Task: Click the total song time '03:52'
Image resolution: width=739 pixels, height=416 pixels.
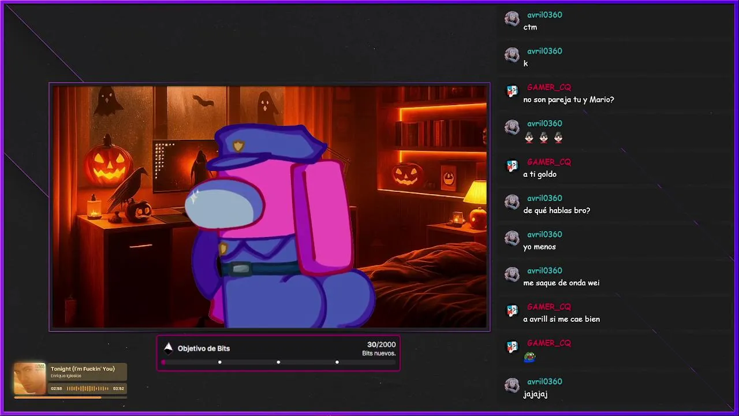Action: click(x=118, y=389)
